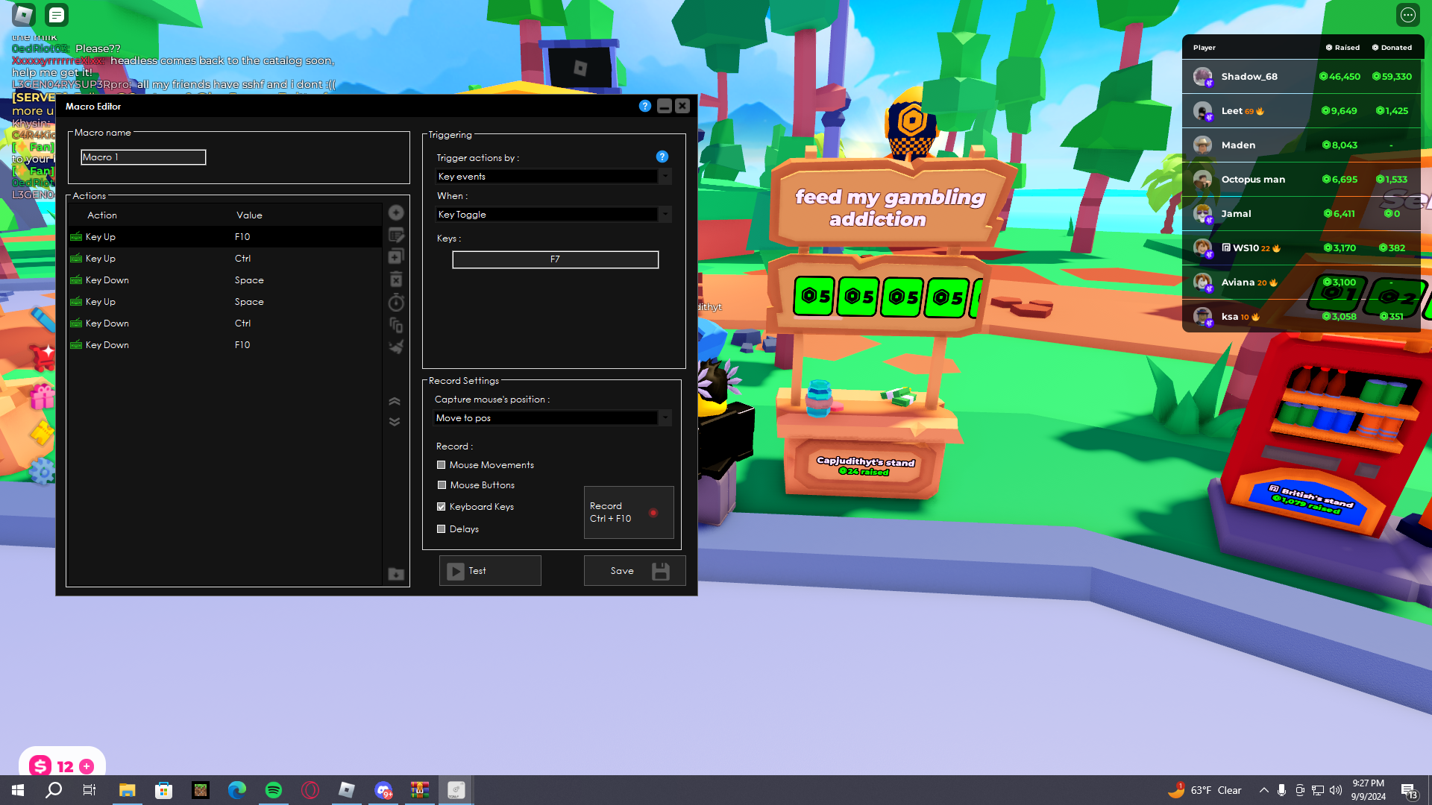The image size is (1432, 805).
Task: Click the Macro name text field
Action: [x=143, y=157]
